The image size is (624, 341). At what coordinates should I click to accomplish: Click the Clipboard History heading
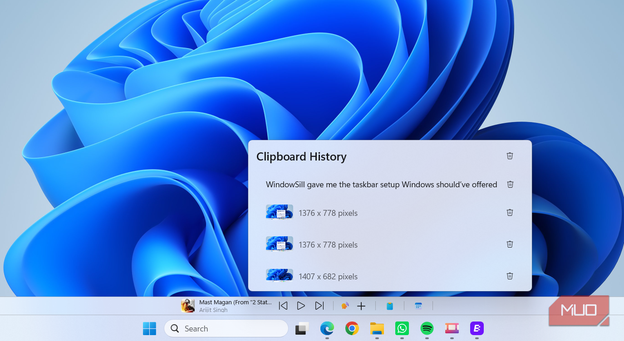click(301, 157)
